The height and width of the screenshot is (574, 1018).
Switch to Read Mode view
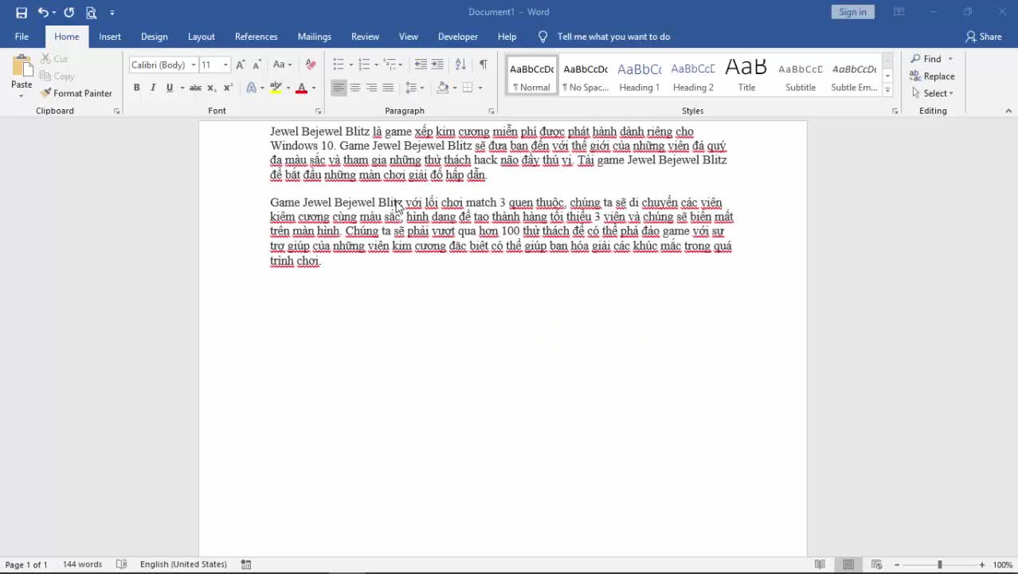(x=820, y=564)
